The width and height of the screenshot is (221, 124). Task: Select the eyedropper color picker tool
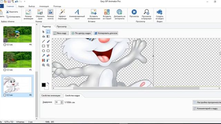click(x=44, y=55)
